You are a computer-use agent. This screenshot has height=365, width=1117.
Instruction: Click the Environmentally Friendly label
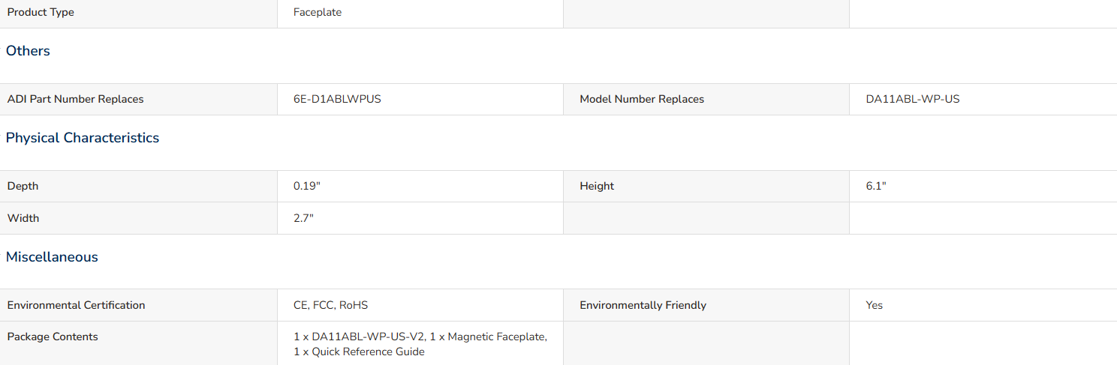point(643,305)
